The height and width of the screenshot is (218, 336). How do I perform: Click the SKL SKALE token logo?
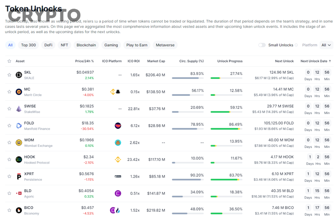click(19, 75)
